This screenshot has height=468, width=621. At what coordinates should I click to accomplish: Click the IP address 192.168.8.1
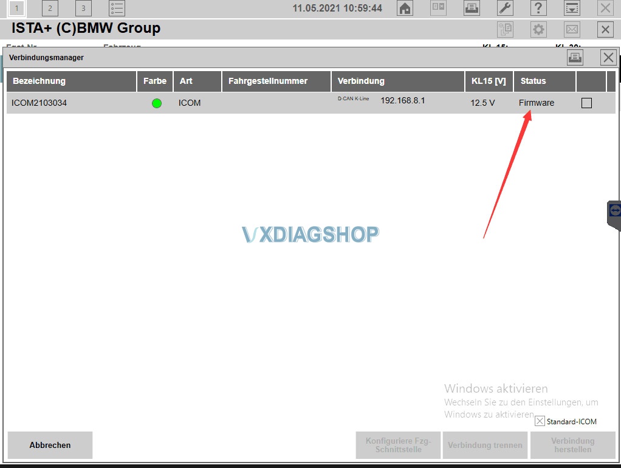pyautogui.click(x=403, y=101)
